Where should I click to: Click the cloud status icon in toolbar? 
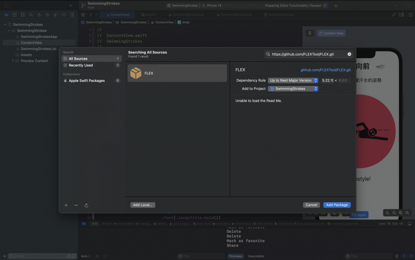click(336, 5)
